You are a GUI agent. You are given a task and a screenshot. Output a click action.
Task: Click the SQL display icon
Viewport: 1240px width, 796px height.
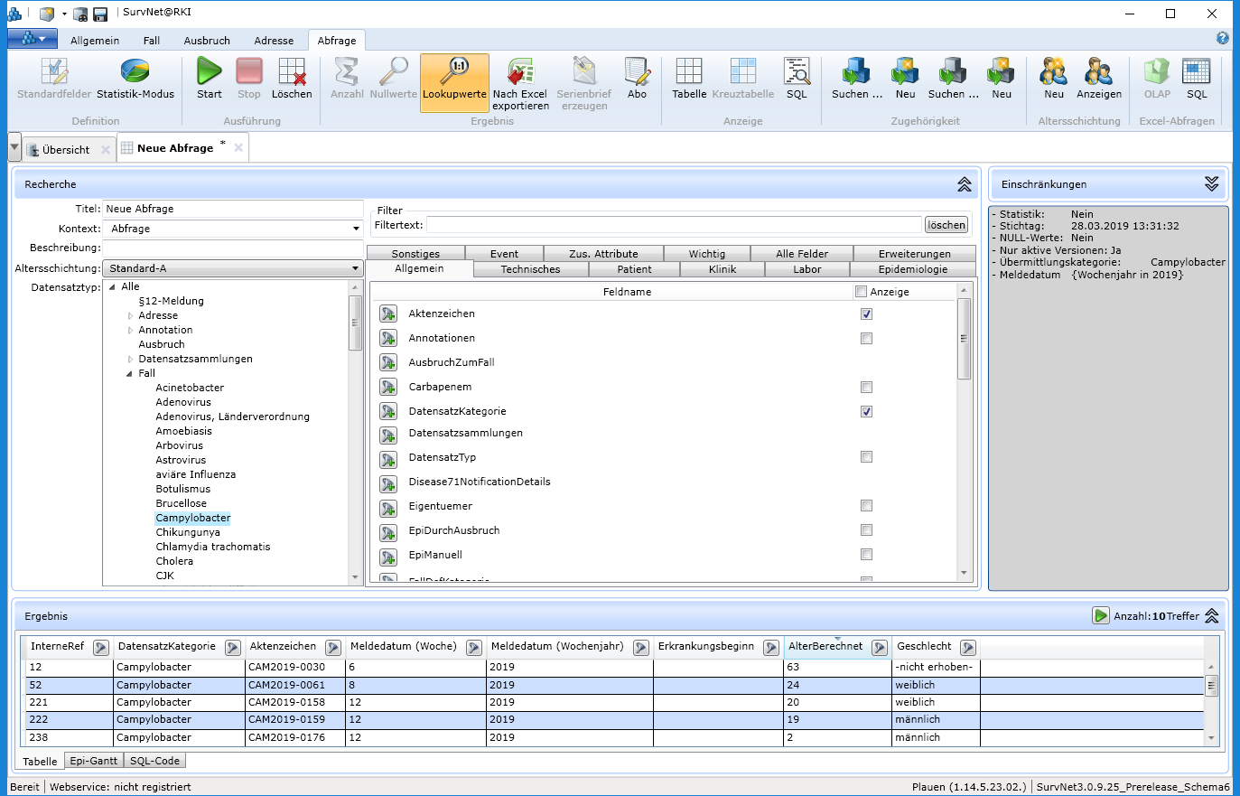click(796, 72)
